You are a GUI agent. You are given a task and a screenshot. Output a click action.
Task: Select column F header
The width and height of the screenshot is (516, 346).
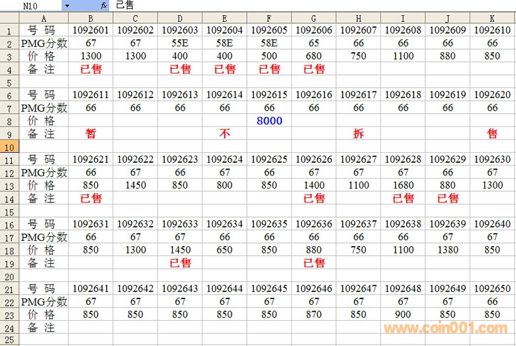coord(269,18)
